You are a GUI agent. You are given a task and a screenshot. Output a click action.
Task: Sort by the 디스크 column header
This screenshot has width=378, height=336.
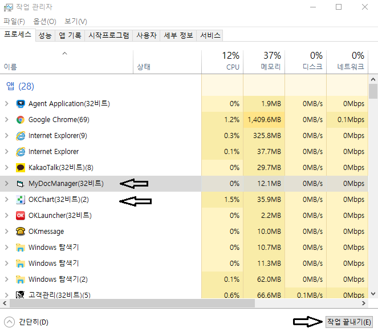pyautogui.click(x=306, y=62)
